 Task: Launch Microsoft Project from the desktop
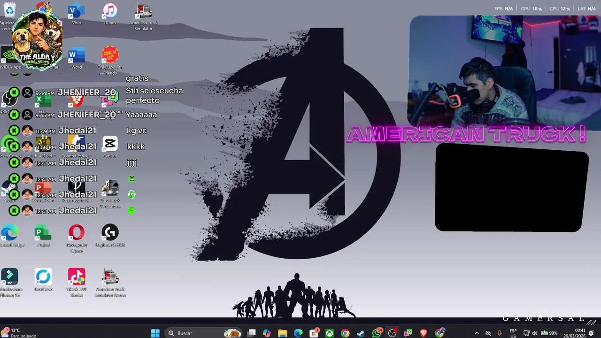43,236
